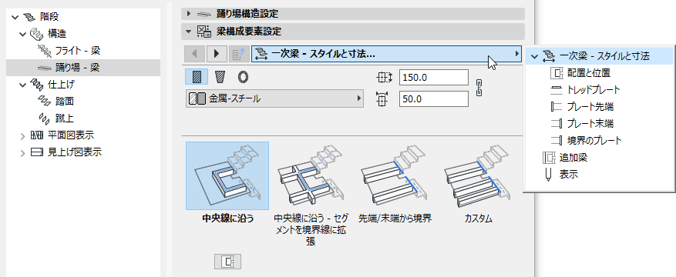Go to next settings page arrow
Viewport: 676px width, 277px height.
point(217,54)
